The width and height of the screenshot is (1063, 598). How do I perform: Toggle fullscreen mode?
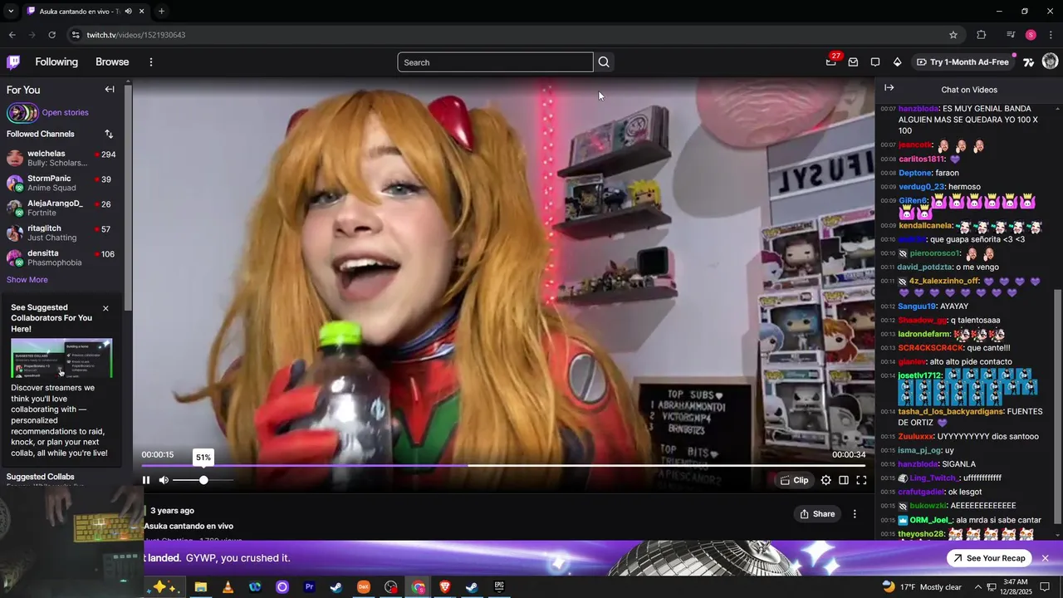tap(861, 480)
